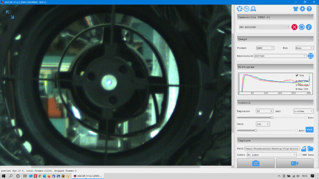Click the ROI resolution fit icon
Screen dimensions: 319x179
pos(310,56)
